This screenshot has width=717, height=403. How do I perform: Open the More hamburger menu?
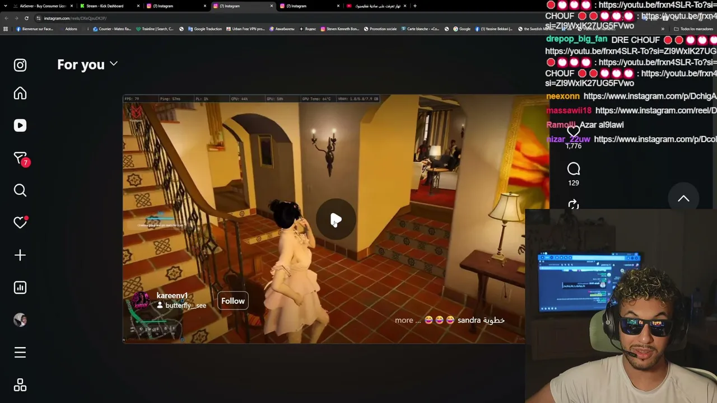(20, 353)
